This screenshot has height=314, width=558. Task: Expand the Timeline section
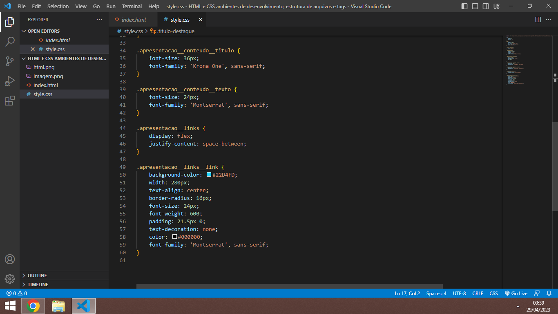[x=64, y=285]
